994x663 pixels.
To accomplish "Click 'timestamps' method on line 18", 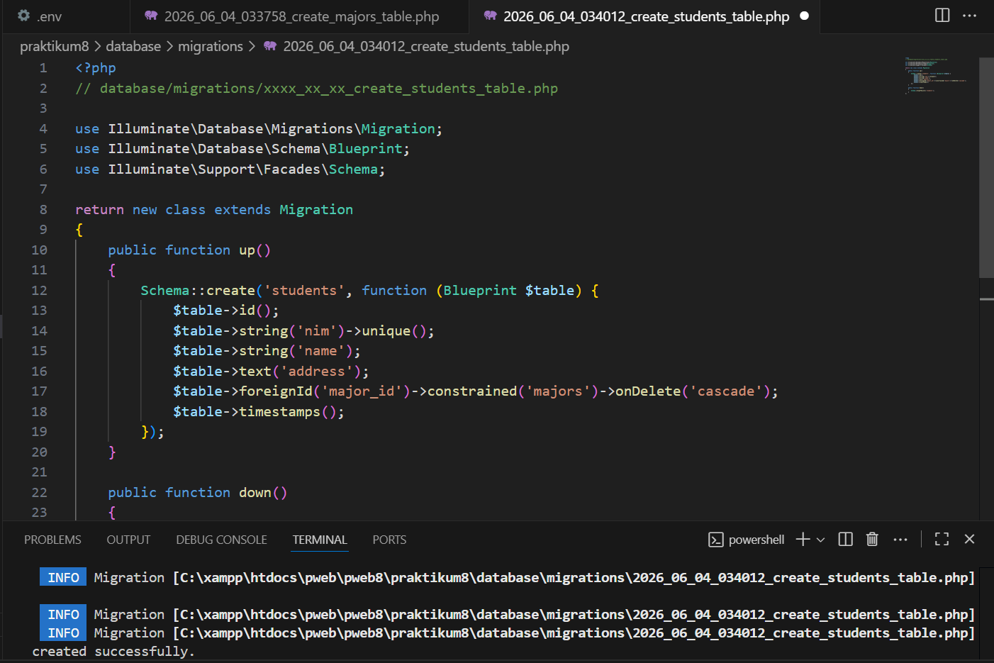I will (279, 412).
